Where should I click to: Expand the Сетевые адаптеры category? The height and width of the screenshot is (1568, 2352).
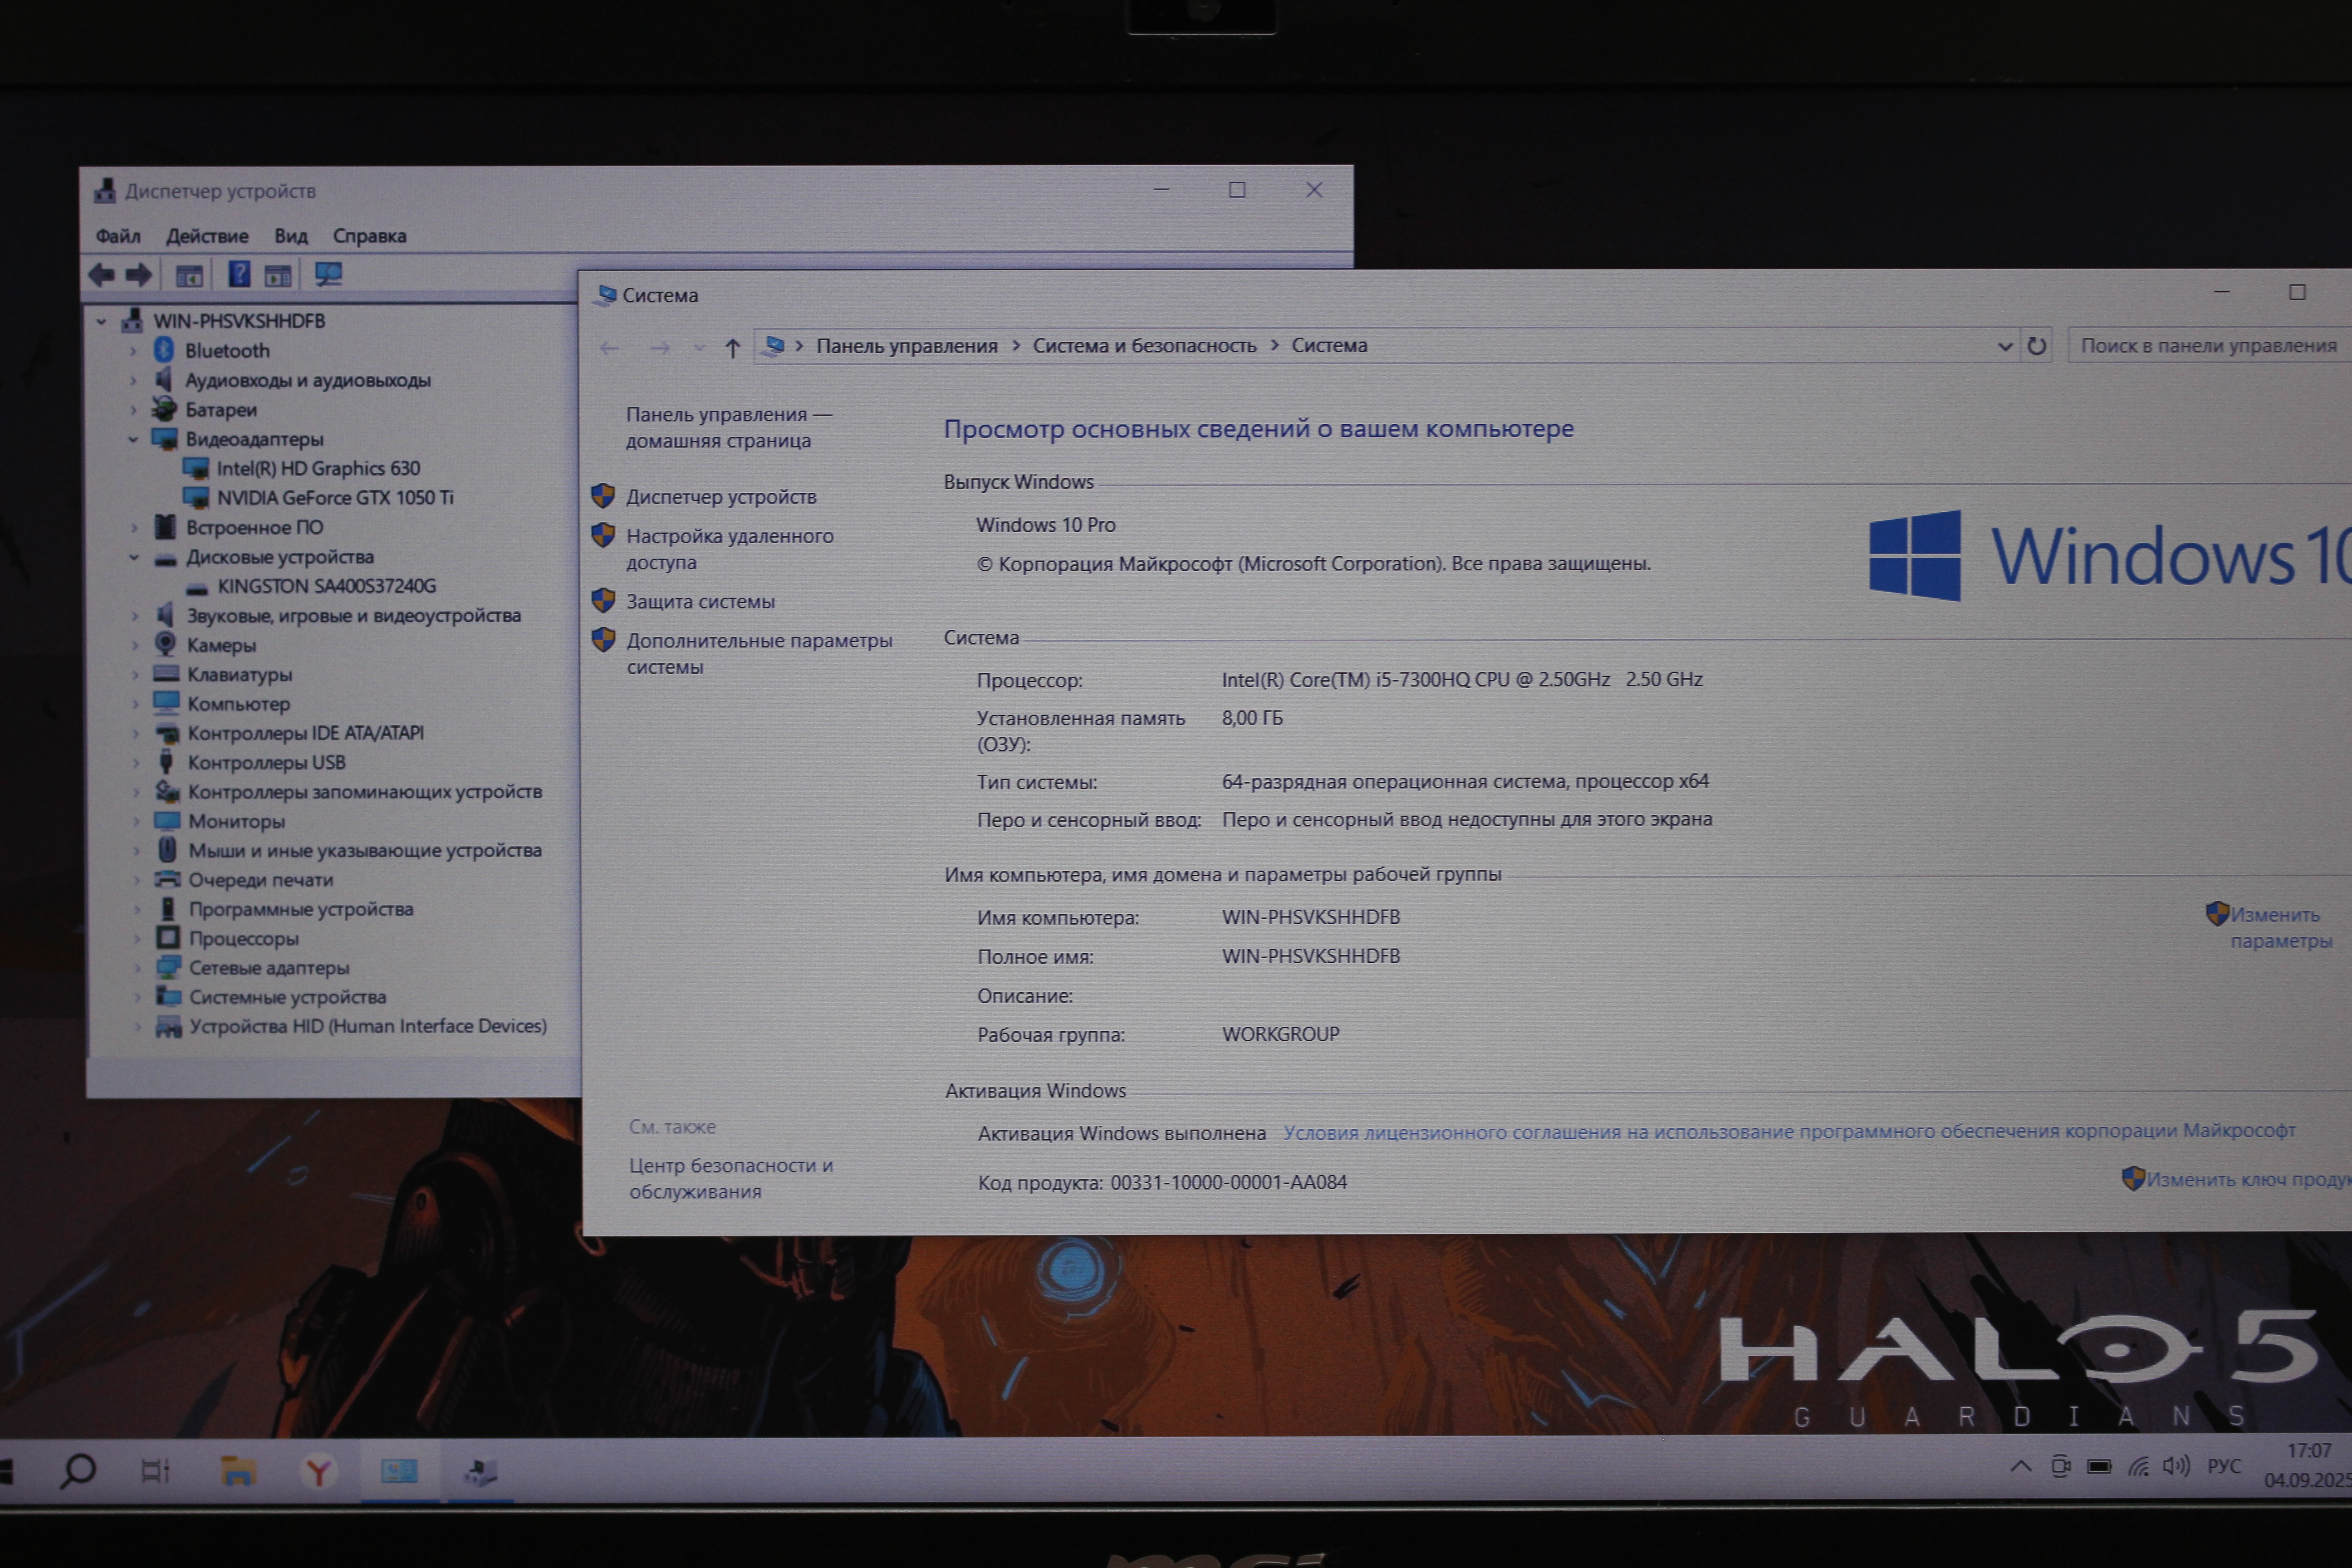[x=137, y=968]
